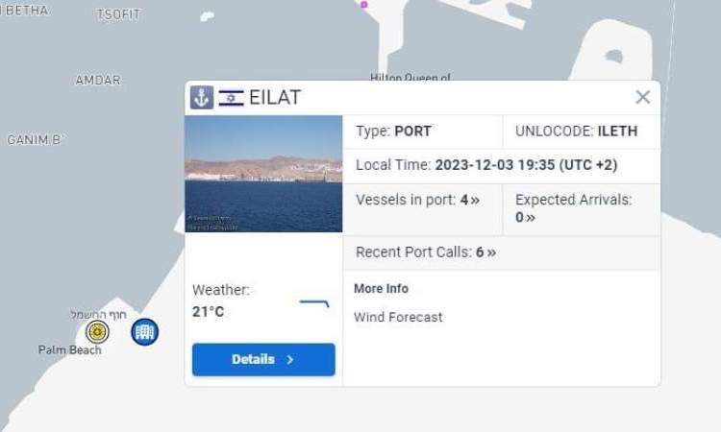Screen dimensions: 721x432
Task: Close the EILAT port popup
Action: [x=642, y=97]
